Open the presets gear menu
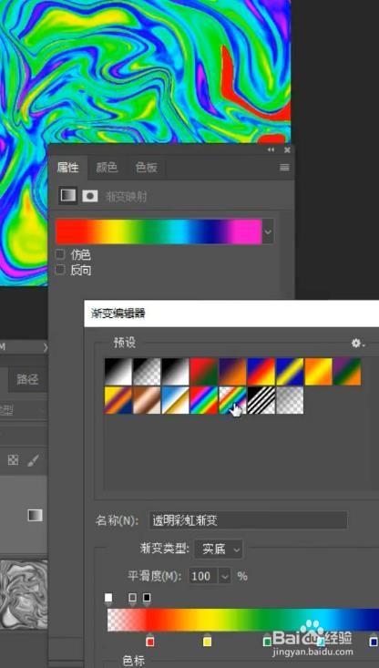Screen dimensions: 379x668 [x=358, y=343]
